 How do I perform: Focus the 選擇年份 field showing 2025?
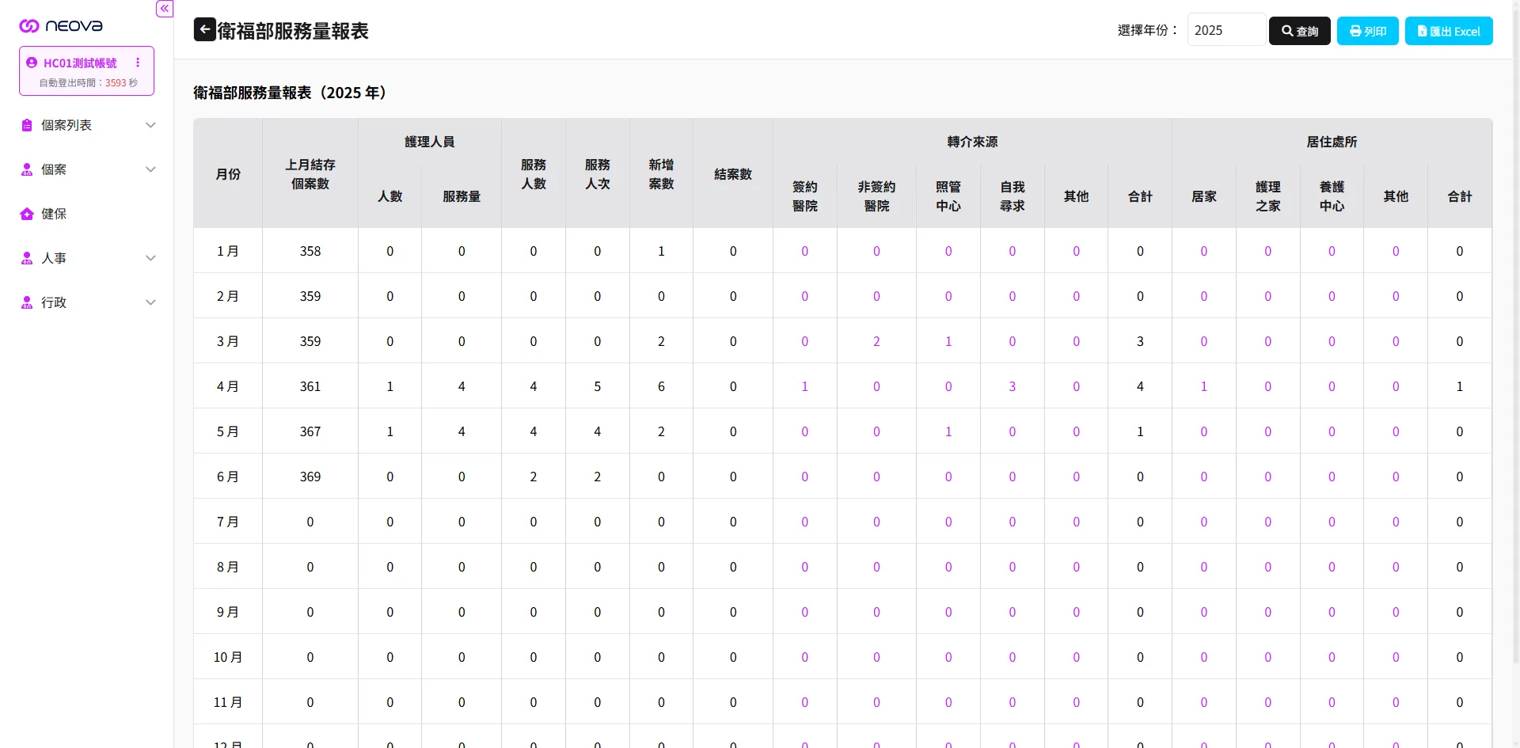1225,30
